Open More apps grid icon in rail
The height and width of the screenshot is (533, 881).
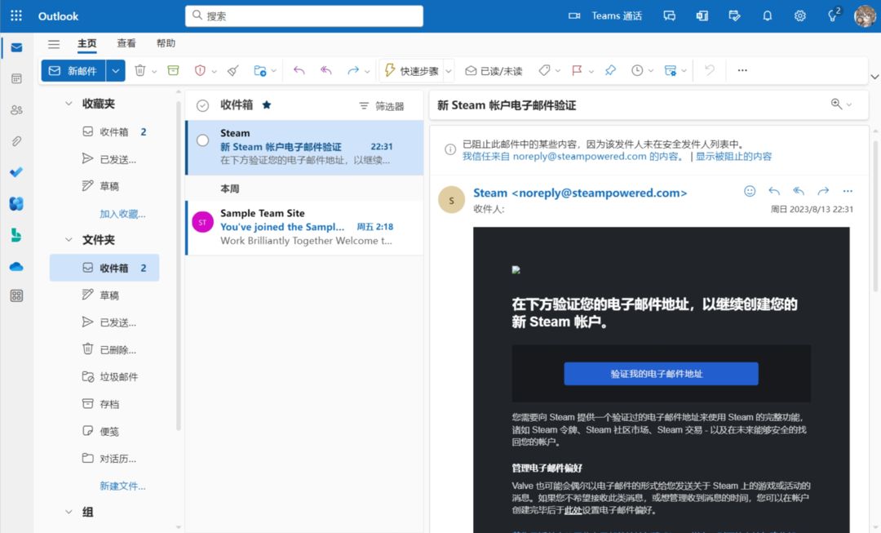pos(16,295)
